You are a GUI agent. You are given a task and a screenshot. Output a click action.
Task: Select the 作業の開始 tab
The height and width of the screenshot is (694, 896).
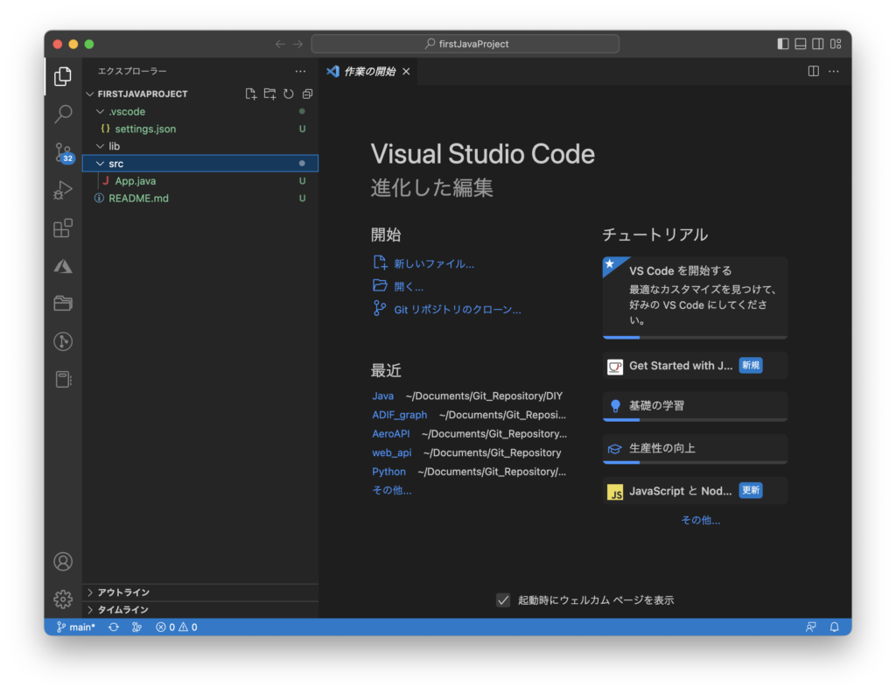click(x=370, y=71)
